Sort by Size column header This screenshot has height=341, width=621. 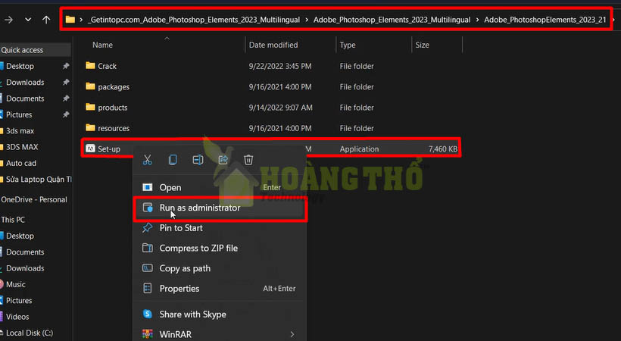tap(422, 45)
